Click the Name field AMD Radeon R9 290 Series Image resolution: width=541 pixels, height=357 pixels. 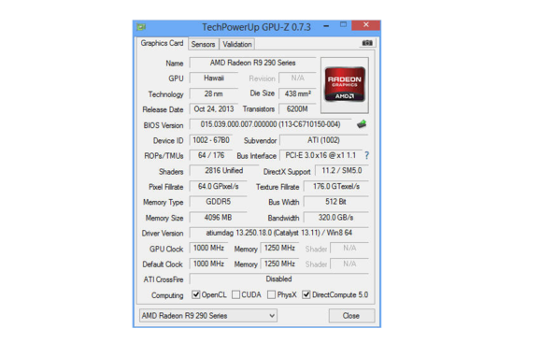point(252,63)
